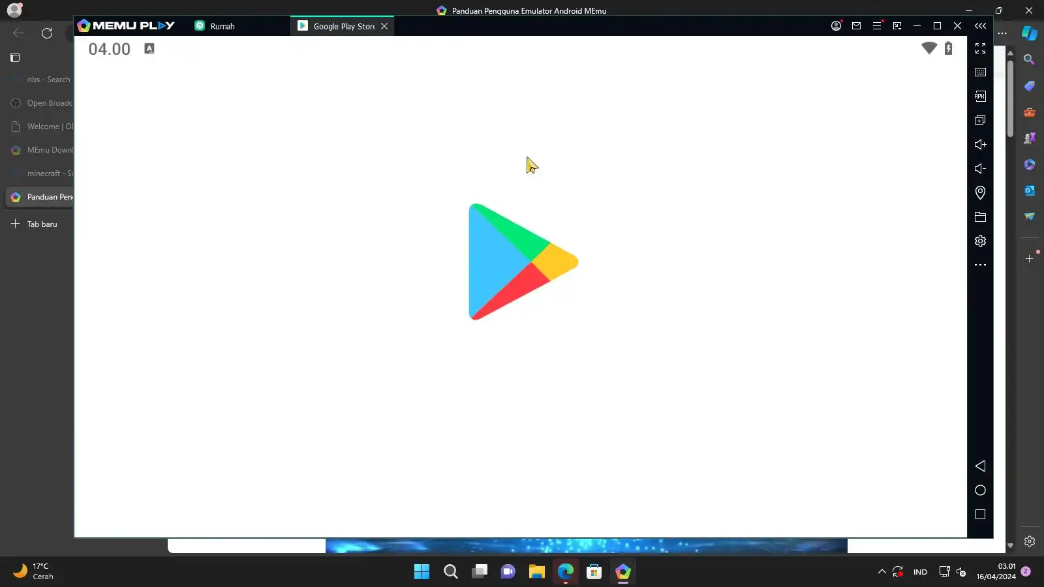The width and height of the screenshot is (1044, 587).
Task: Click the browser page vertical scrollbar
Action: coord(1010,98)
